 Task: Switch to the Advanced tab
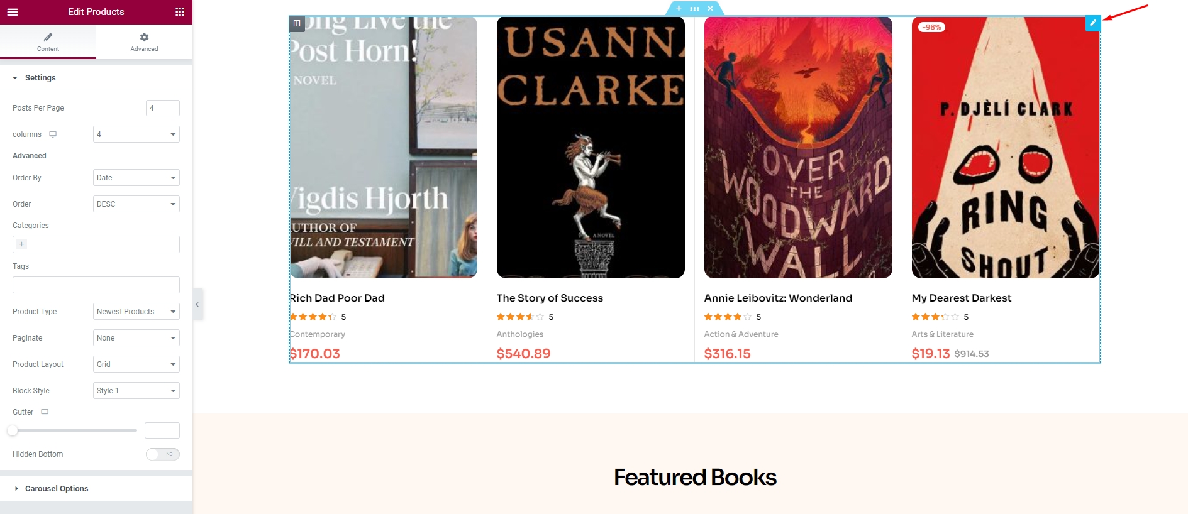(144, 42)
